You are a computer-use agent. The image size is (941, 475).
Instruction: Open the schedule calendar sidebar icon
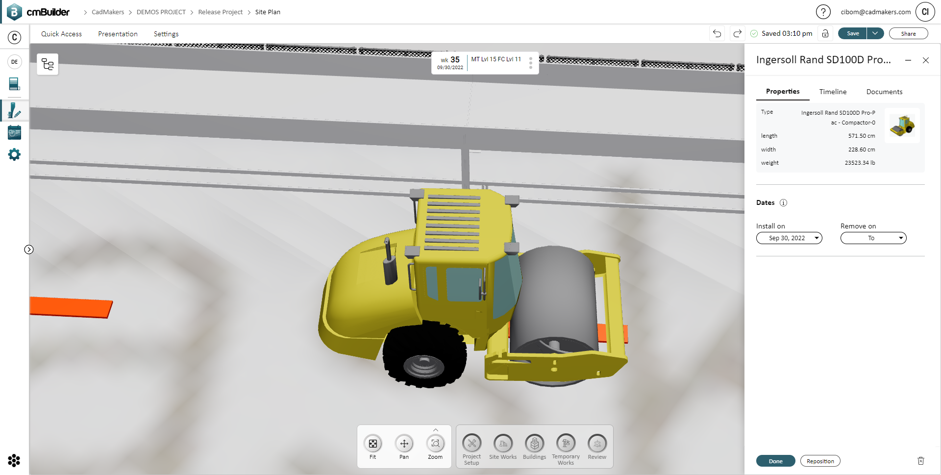click(x=14, y=132)
